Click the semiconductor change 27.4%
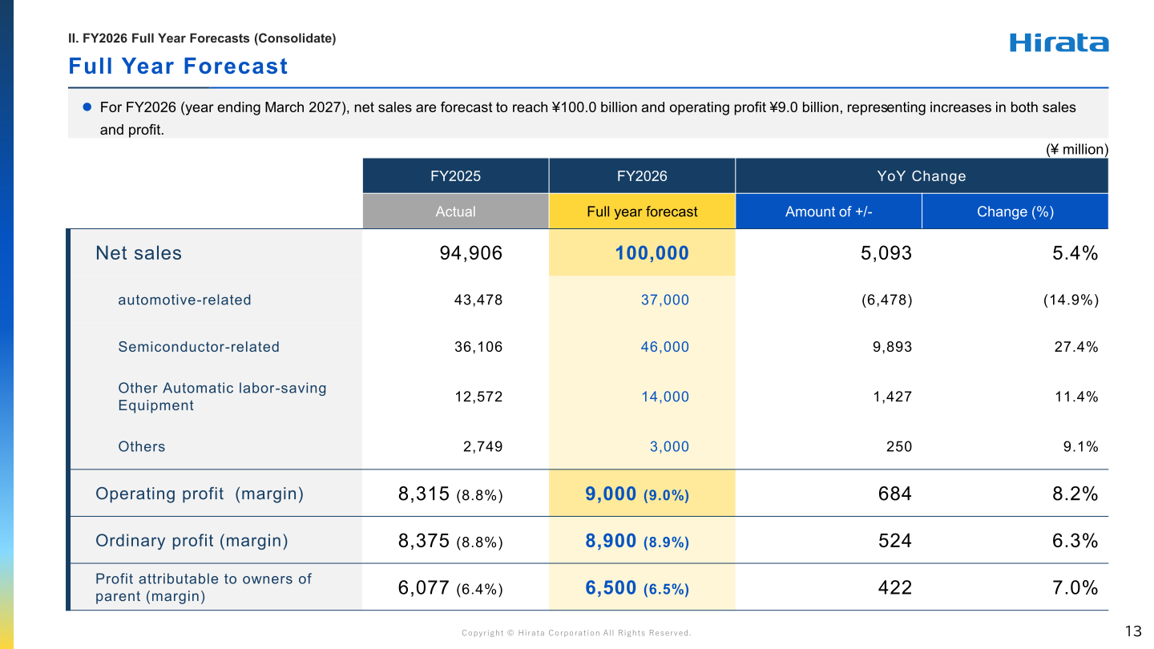Viewport: 1154px width, 649px height. click(x=1076, y=347)
